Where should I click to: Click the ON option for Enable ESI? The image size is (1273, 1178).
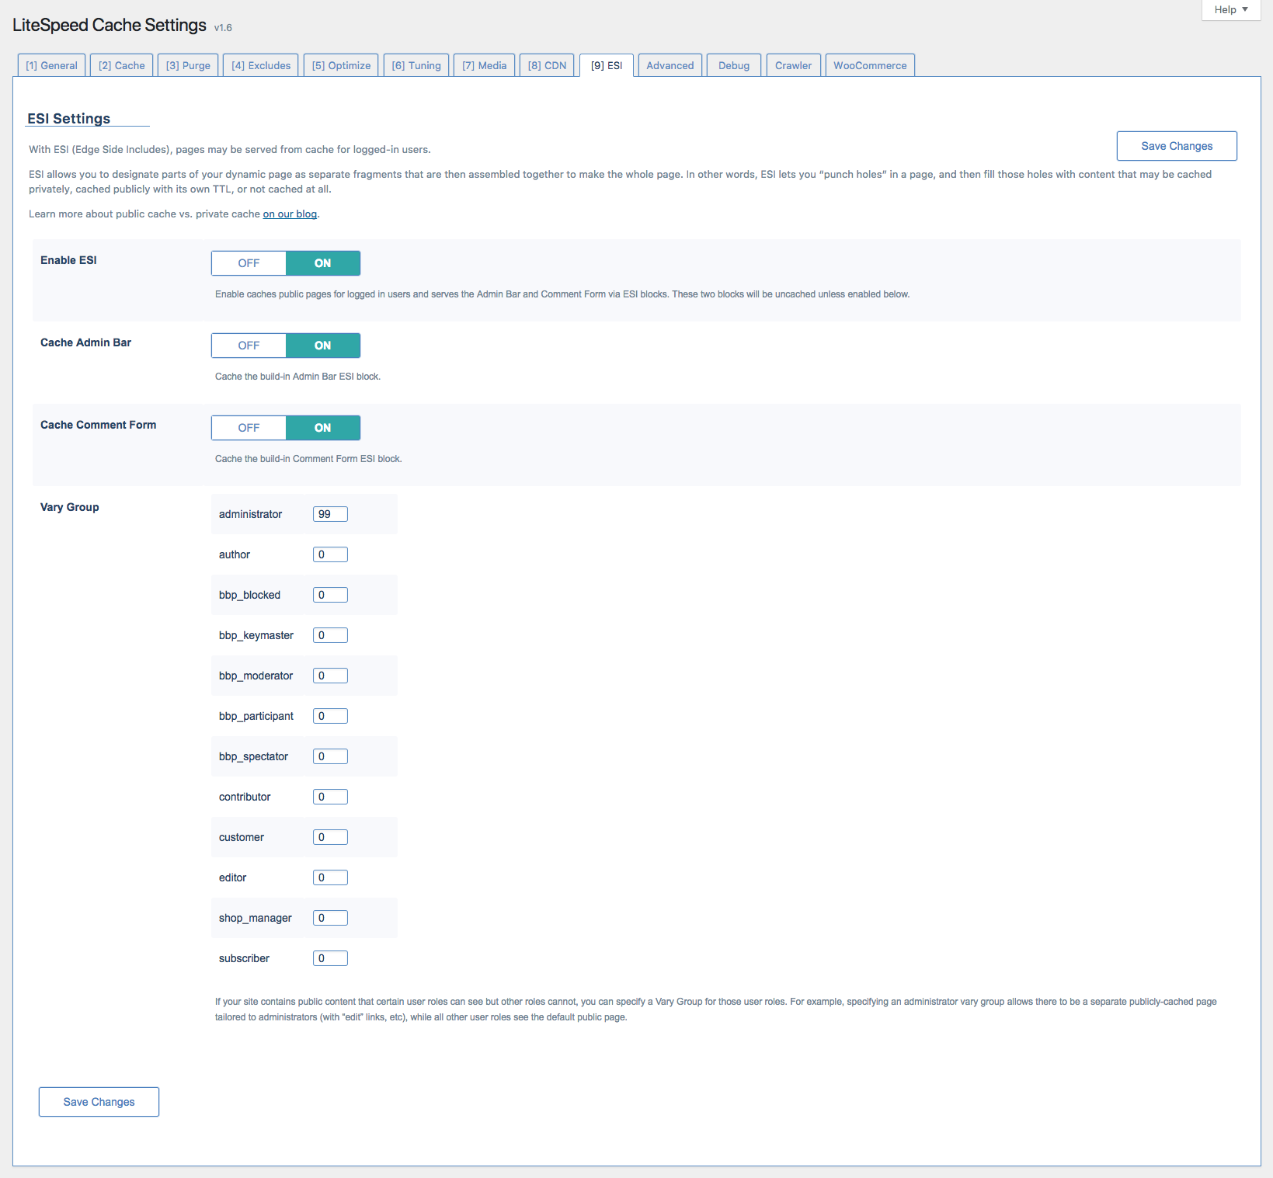tap(322, 263)
